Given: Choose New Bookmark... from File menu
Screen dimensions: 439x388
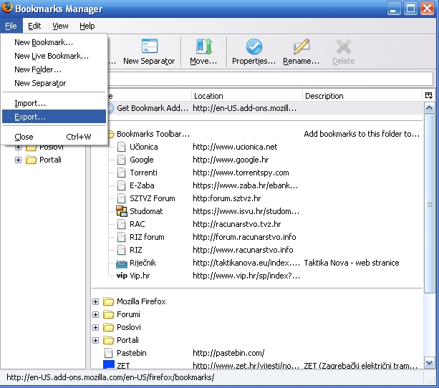Looking at the screenshot, I should tap(54, 42).
